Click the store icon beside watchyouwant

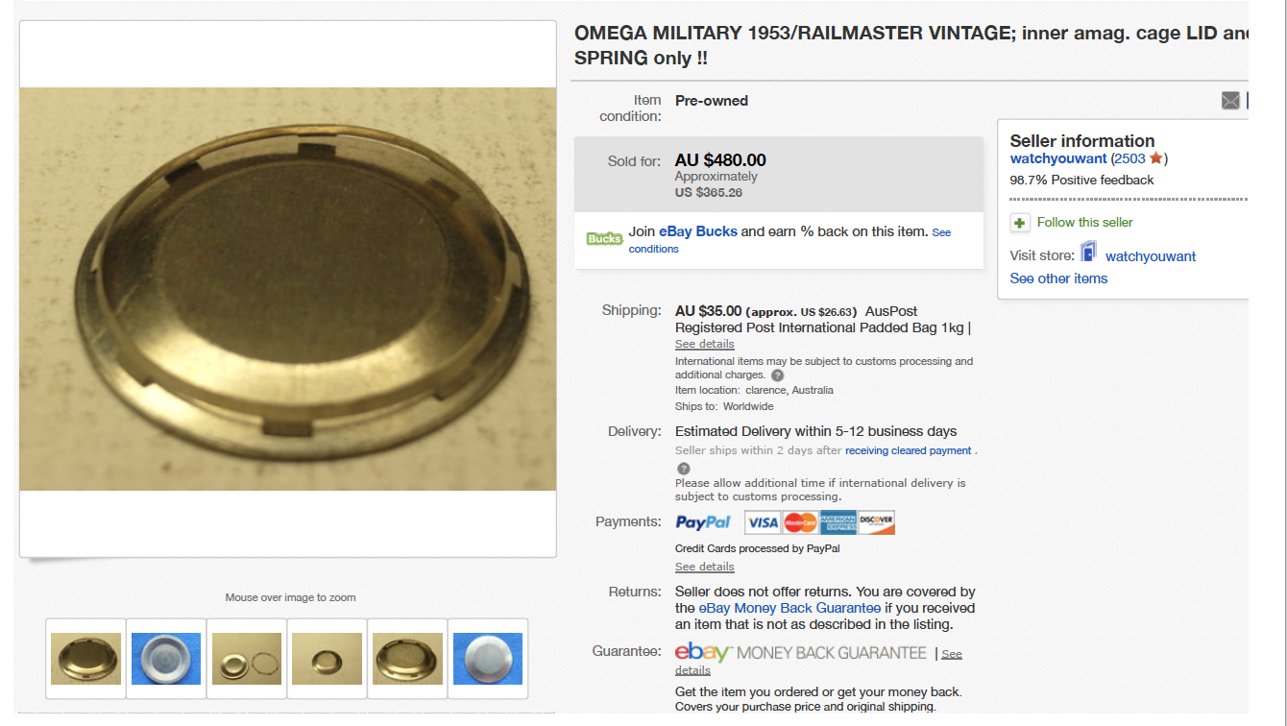point(1088,253)
